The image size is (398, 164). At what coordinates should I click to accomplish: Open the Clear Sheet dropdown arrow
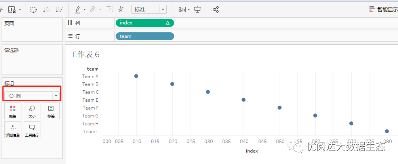click(20, 10)
